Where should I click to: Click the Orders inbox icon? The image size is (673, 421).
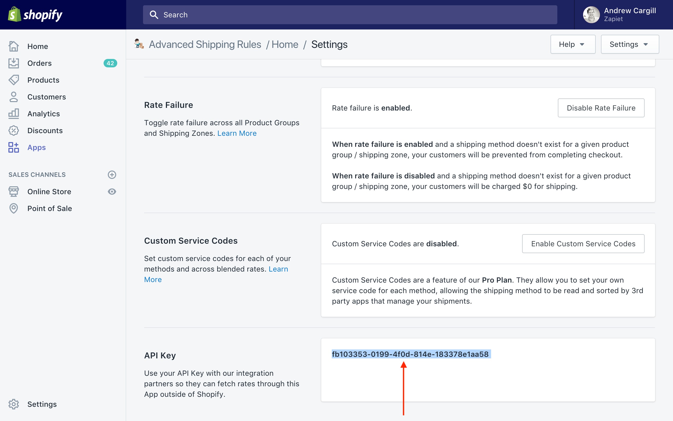(13, 63)
